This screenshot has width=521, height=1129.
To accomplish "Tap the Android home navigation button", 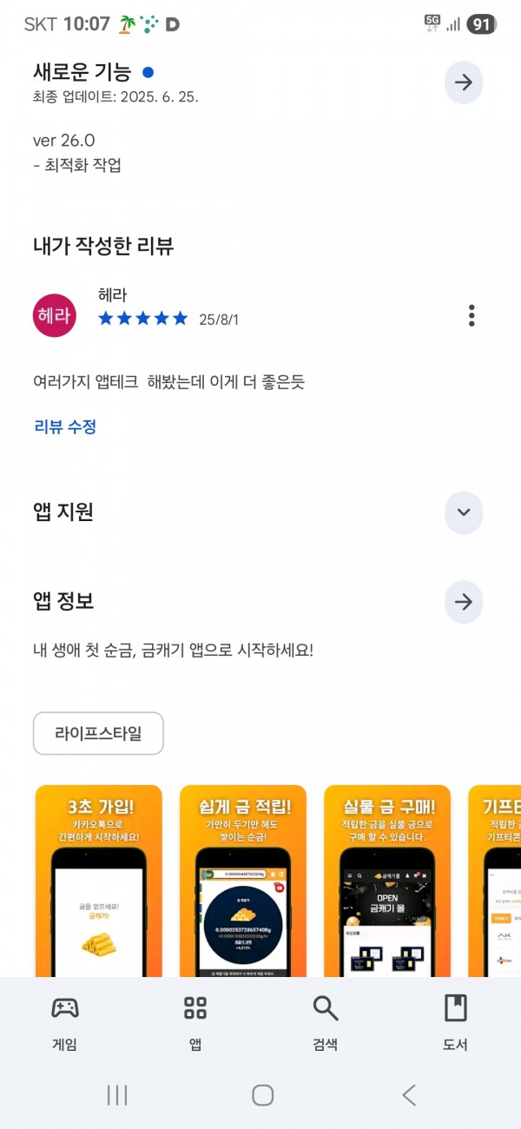I will (x=262, y=1095).
